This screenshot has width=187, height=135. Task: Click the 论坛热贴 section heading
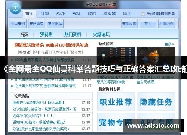[x=22, y=96]
